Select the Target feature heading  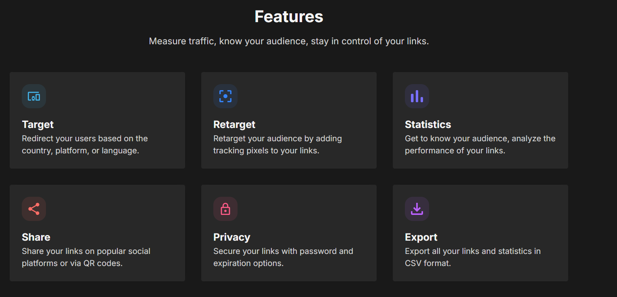(38, 124)
